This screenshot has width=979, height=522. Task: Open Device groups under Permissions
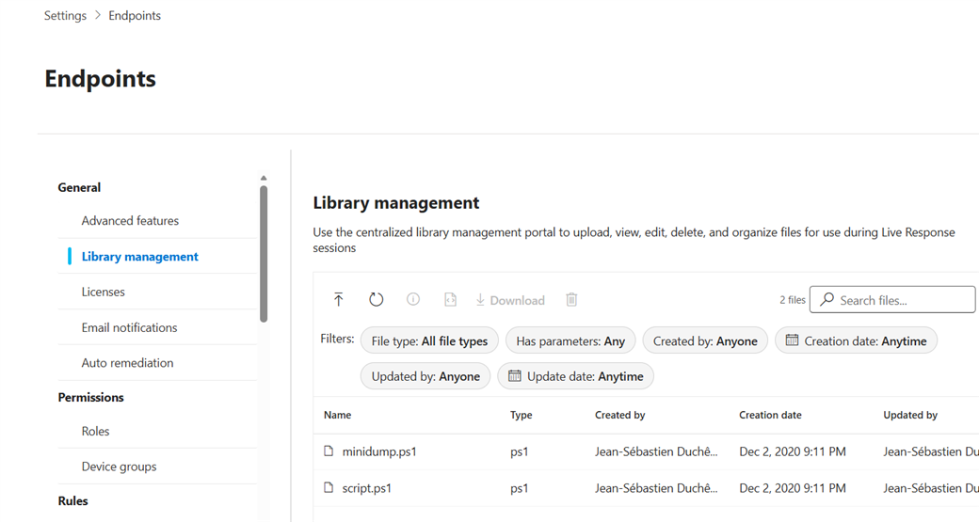coord(119,467)
